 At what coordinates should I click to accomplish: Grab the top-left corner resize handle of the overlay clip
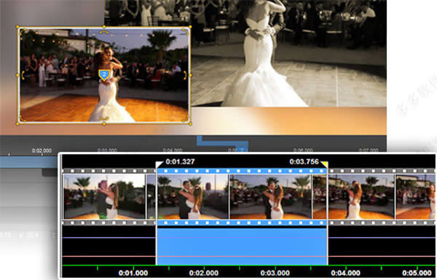[17, 27]
